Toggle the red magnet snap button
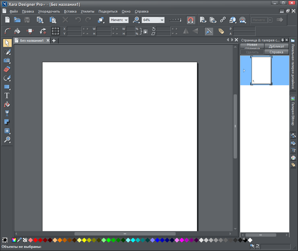Screen dimensions: 298x251 [x=190, y=20]
